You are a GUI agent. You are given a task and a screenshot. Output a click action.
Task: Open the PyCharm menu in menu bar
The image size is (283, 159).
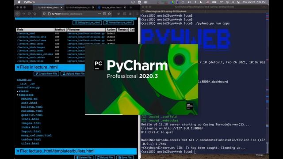(x=30, y=2)
